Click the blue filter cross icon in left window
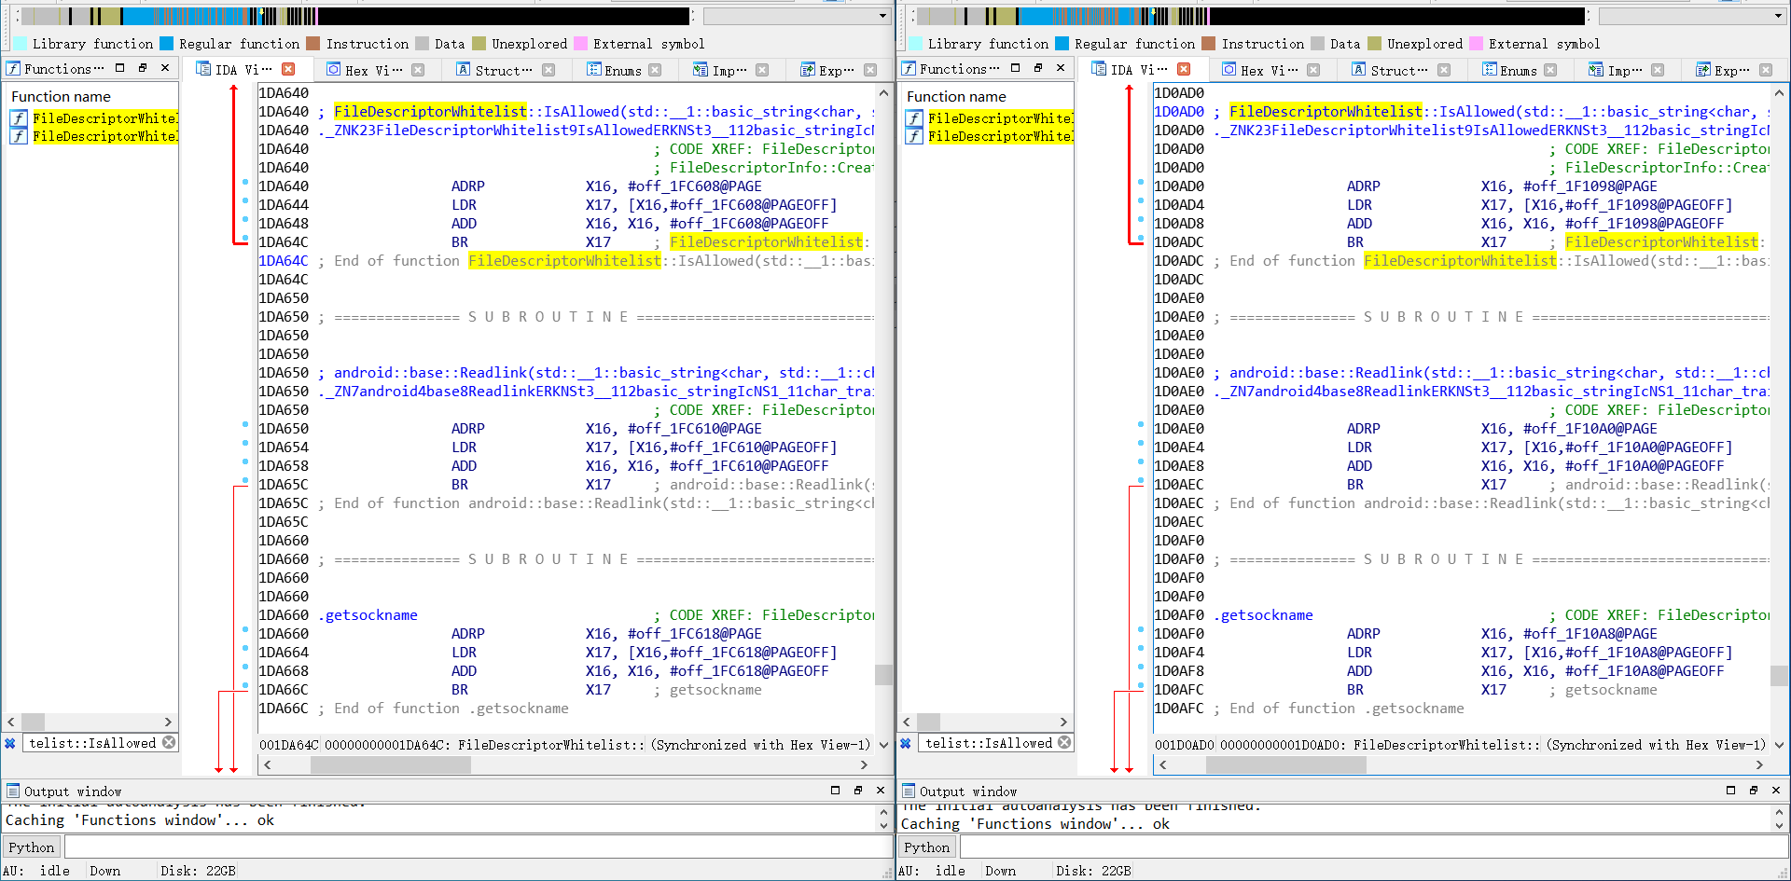This screenshot has height=881, width=1791. (x=10, y=743)
